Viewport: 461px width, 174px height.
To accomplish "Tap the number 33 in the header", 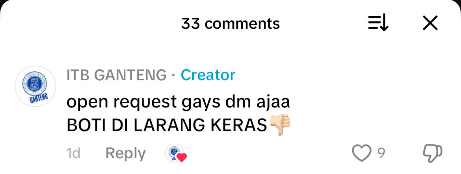I will point(191,24).
